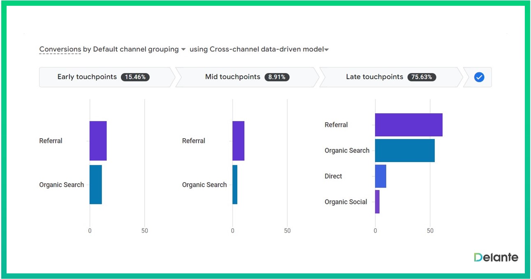
Task: Click the Late touchpoints Organic Social bar
Action: [x=377, y=202]
